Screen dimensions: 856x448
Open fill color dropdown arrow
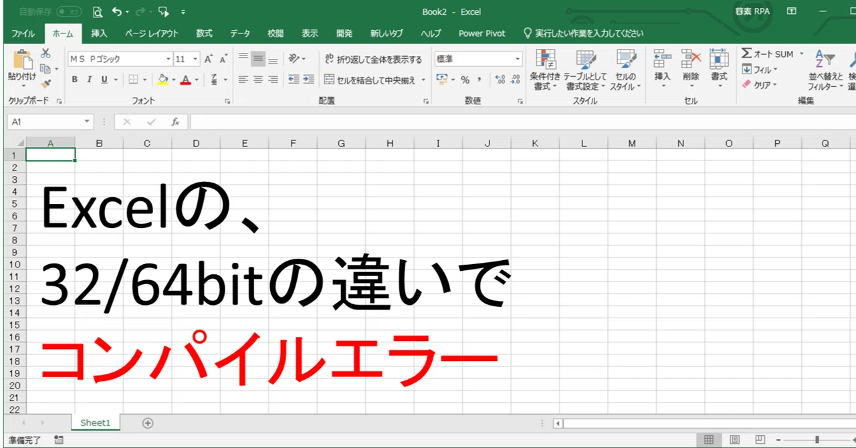pyautogui.click(x=173, y=80)
